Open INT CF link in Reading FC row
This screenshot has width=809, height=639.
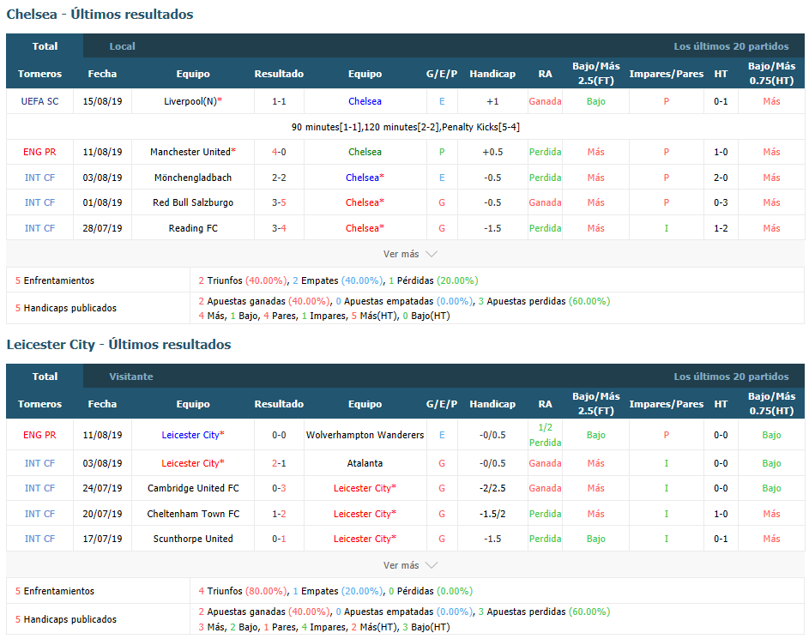pyautogui.click(x=39, y=228)
